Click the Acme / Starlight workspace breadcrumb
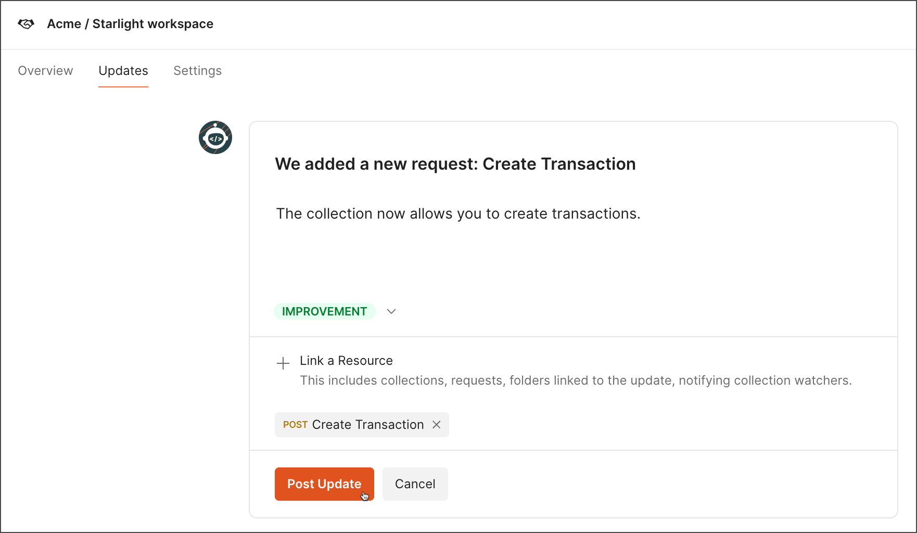Viewport: 917px width, 533px height. (130, 23)
